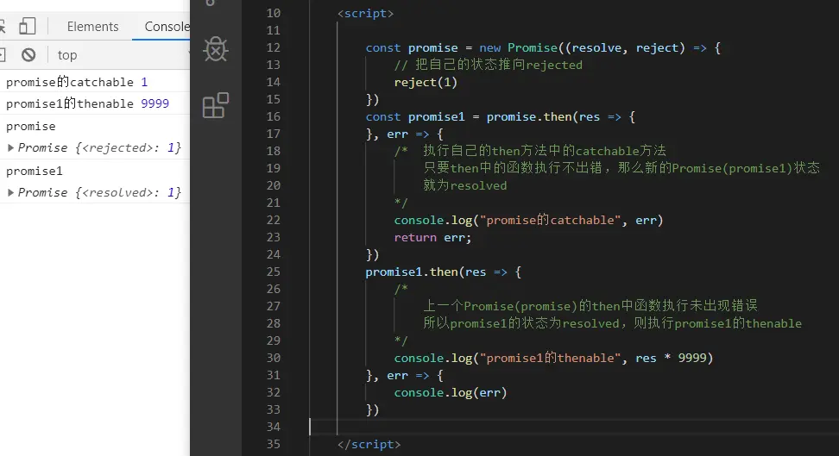Expand the Promise {<resolved>: 1} object
Viewport: 839px width, 456px height.
(10, 192)
